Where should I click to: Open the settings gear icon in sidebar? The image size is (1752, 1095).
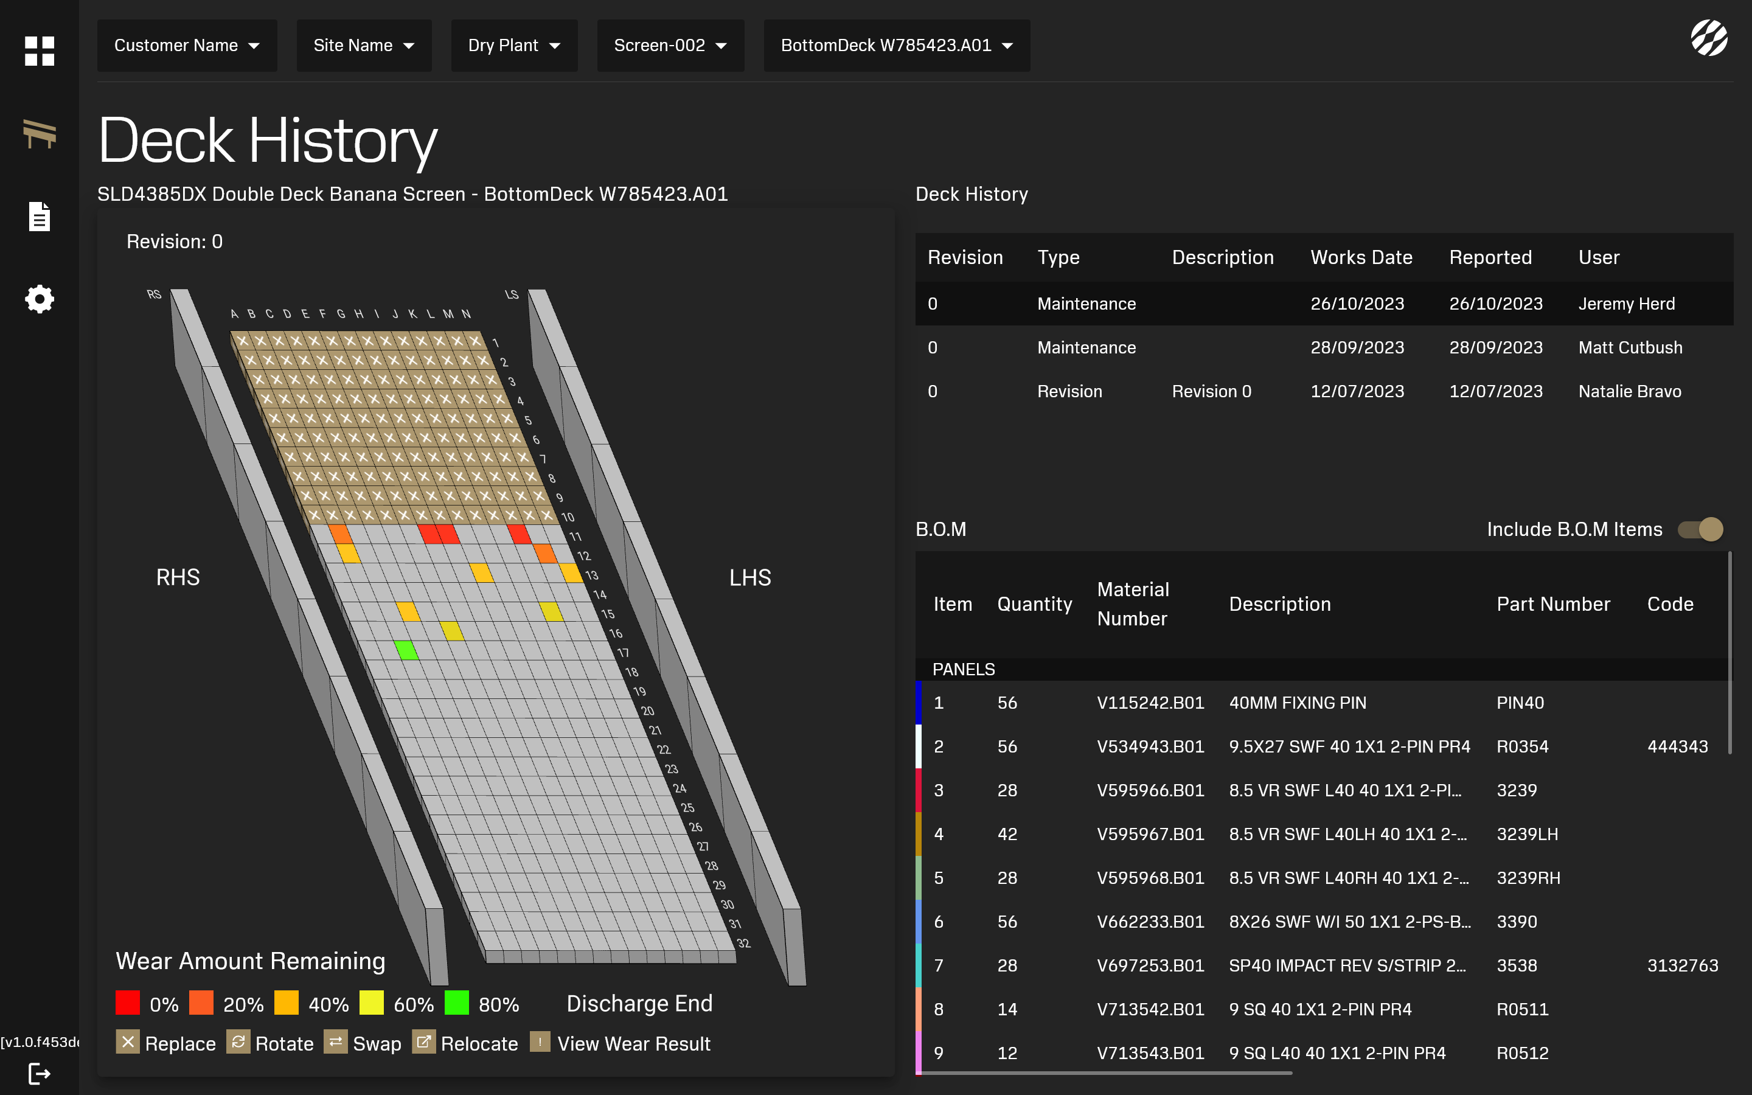pos(39,298)
